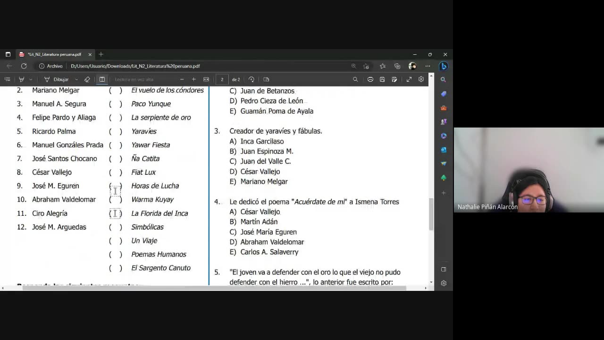The width and height of the screenshot is (604, 340).
Task: Print the PDF document
Action: [x=370, y=79]
